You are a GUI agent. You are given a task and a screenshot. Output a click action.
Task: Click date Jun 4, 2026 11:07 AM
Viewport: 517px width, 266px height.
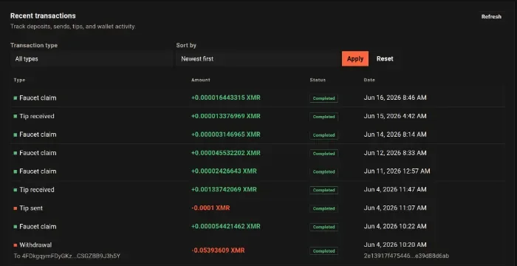coord(395,208)
